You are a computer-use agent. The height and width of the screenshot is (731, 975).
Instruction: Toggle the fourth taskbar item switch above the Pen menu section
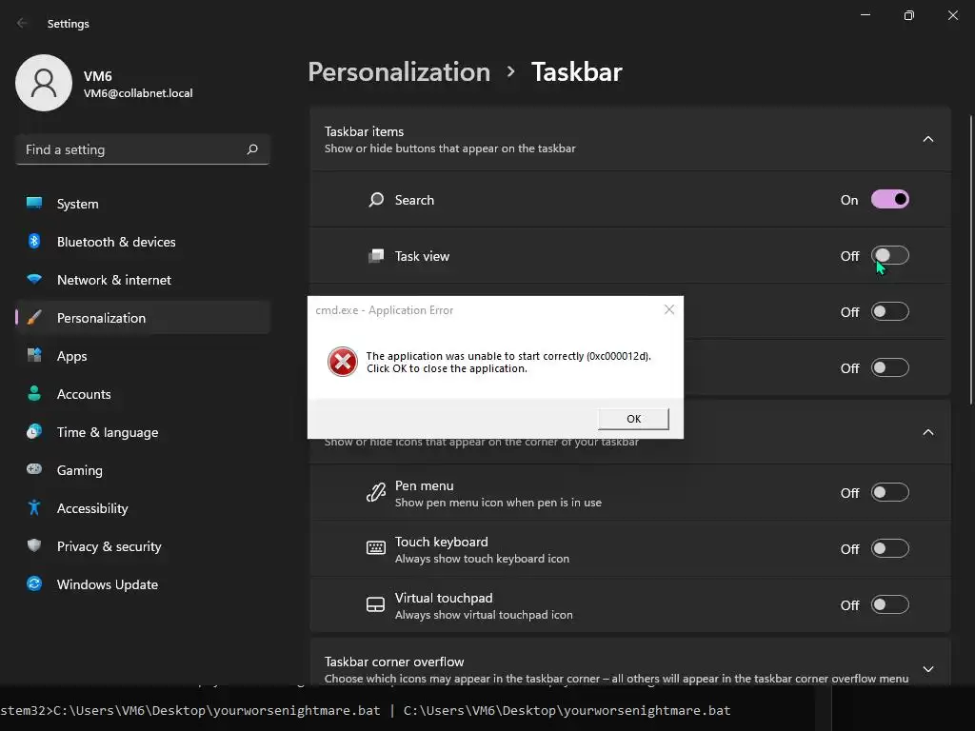click(890, 367)
